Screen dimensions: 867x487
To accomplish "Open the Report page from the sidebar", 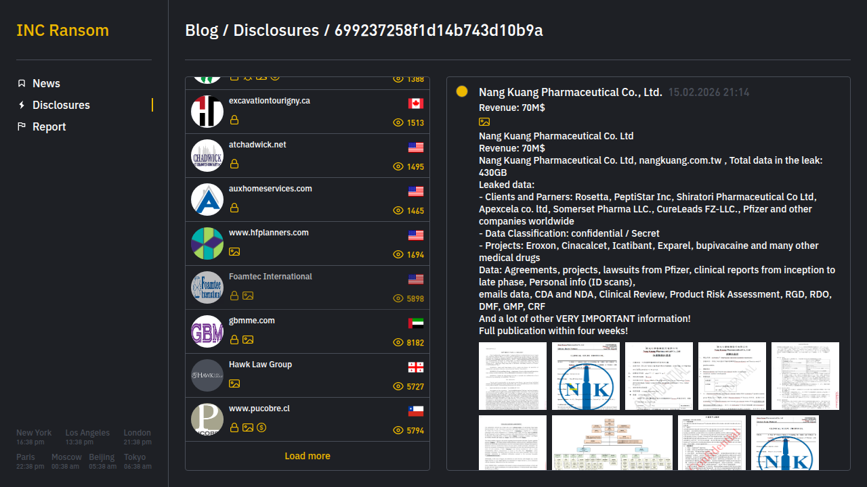I will 49,126.
